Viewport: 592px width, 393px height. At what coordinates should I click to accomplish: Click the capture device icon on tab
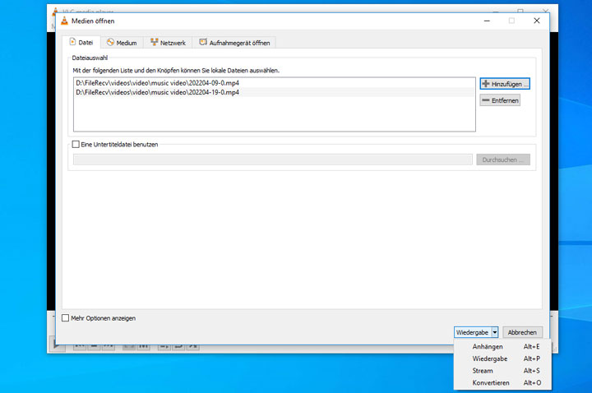click(x=203, y=42)
